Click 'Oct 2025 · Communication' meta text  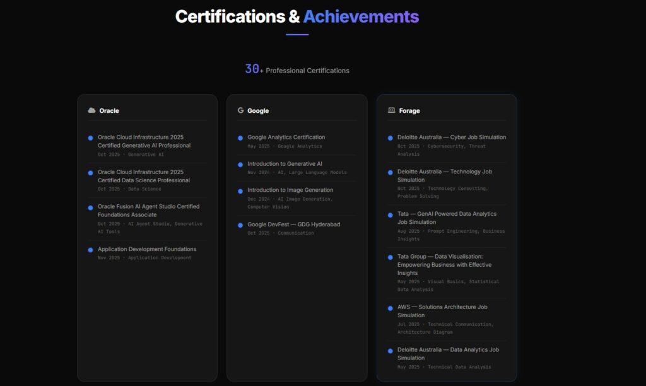point(281,233)
